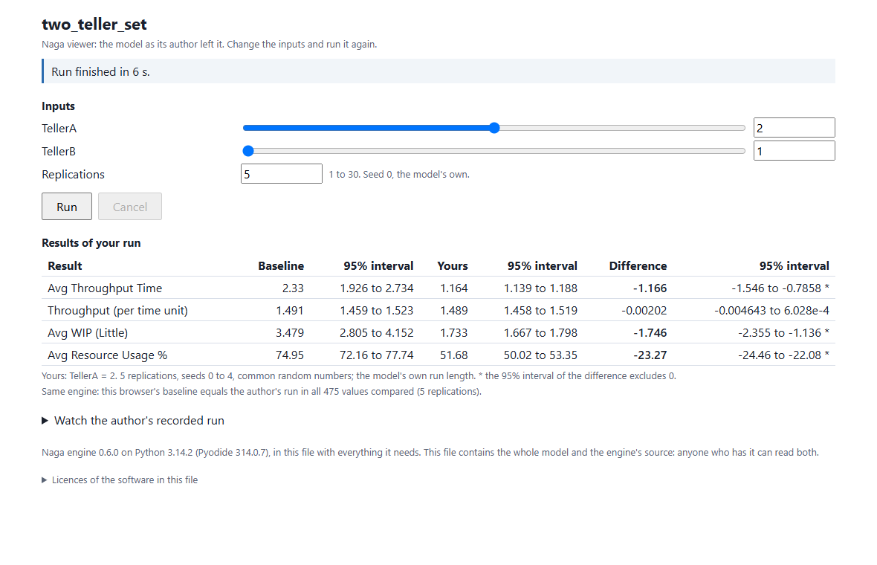Click baseline value 74.95
The height and width of the screenshot is (565, 877).
[x=290, y=355]
